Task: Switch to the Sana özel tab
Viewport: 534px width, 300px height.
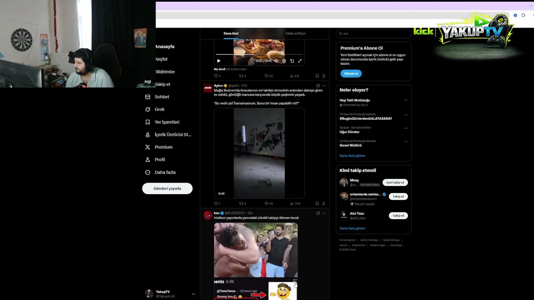Action: 231,33
